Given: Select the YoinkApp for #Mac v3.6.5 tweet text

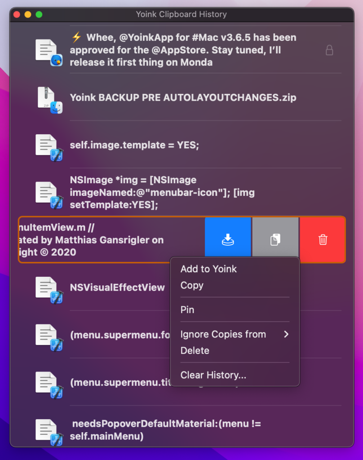Looking at the screenshot, I should [x=183, y=50].
